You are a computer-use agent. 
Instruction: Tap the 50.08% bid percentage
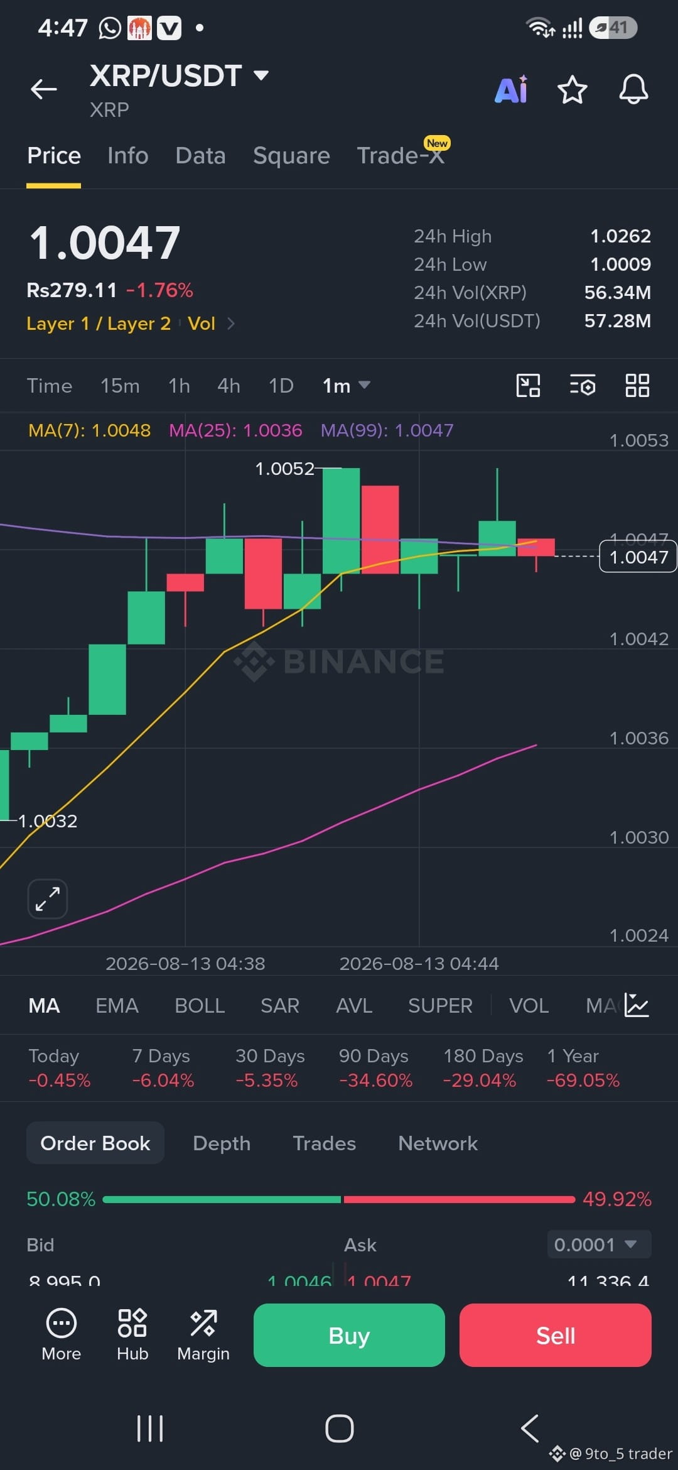[x=61, y=1199]
